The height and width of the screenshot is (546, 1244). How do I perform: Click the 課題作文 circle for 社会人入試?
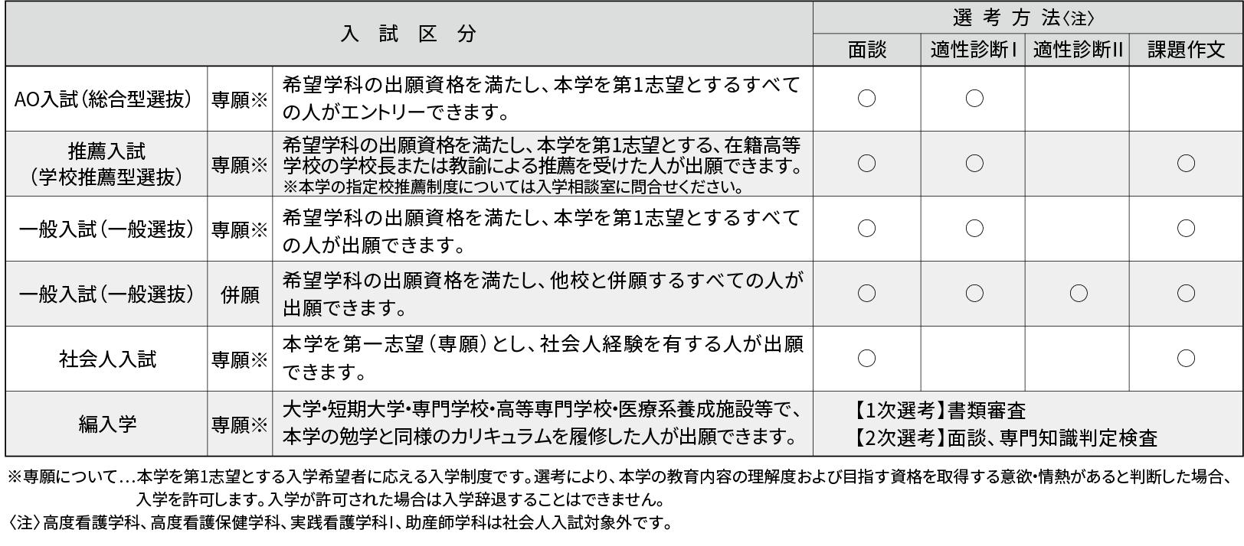coord(1186,358)
